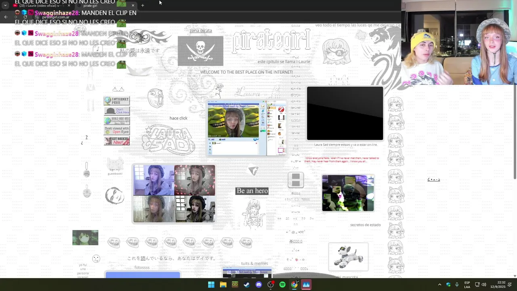Click the smiley face icon
The image size is (517, 291).
(x=96, y=259)
